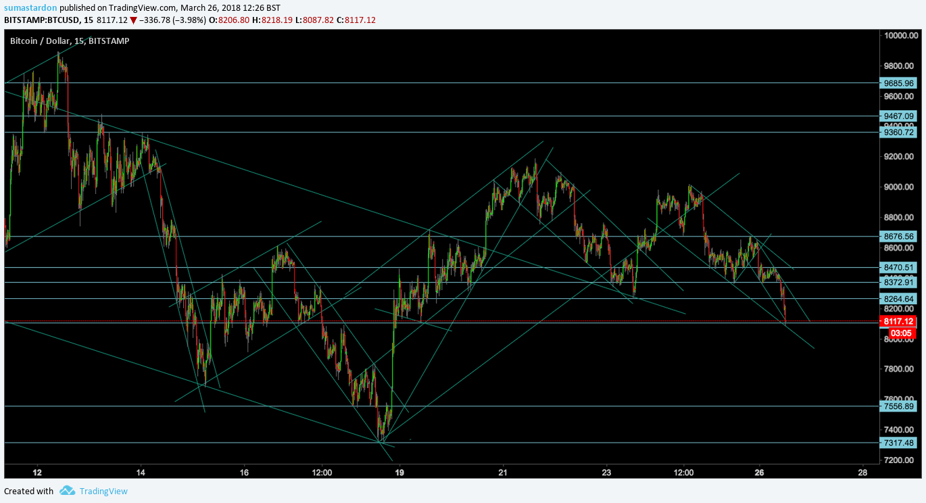Click date 16 on time axis
926x503 pixels.
click(x=244, y=472)
